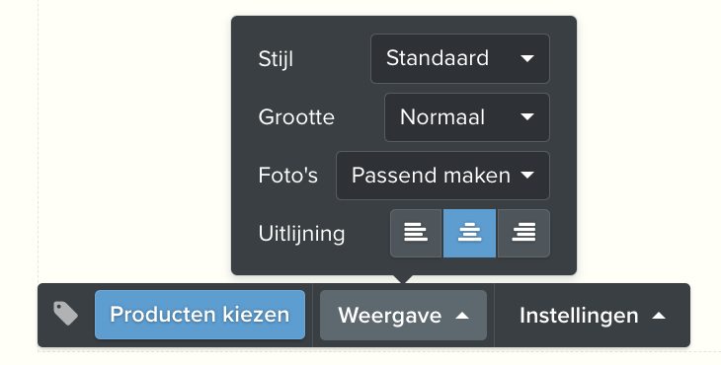Image resolution: width=721 pixels, height=365 pixels.
Task: Click the arrow beside Passend maken
Action: tap(527, 175)
